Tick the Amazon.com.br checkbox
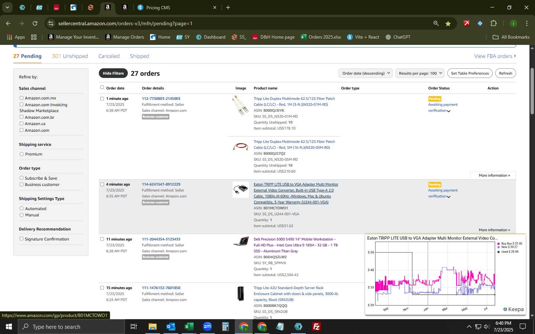Screen dimensions: 535x334 click(22, 117)
